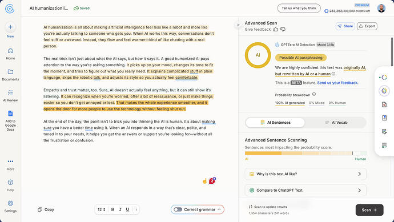Open the GPTZero logo home icon

10,9
